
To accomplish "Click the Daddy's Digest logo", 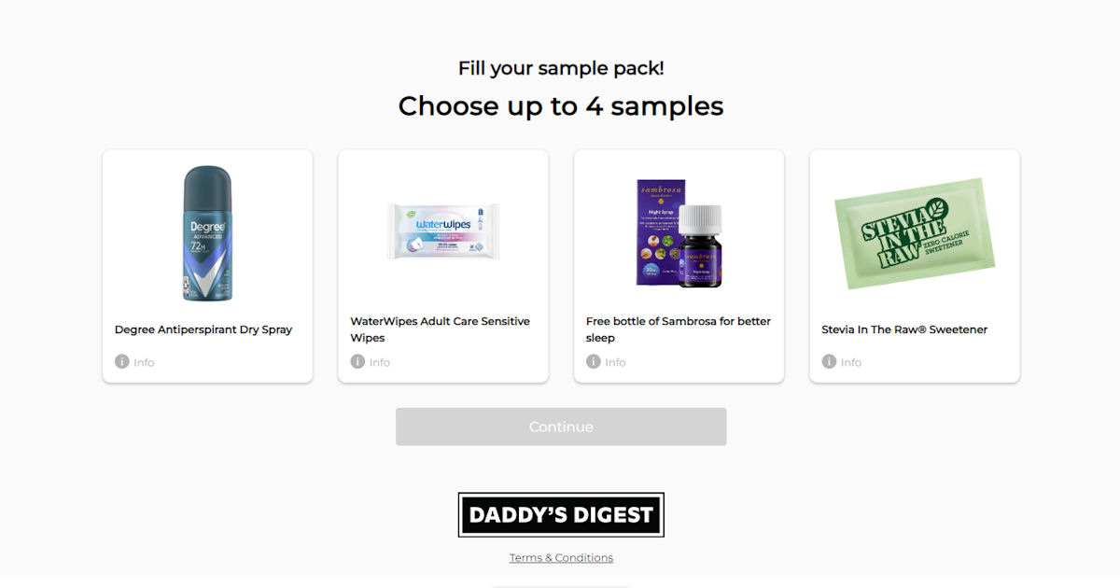I will [x=561, y=514].
